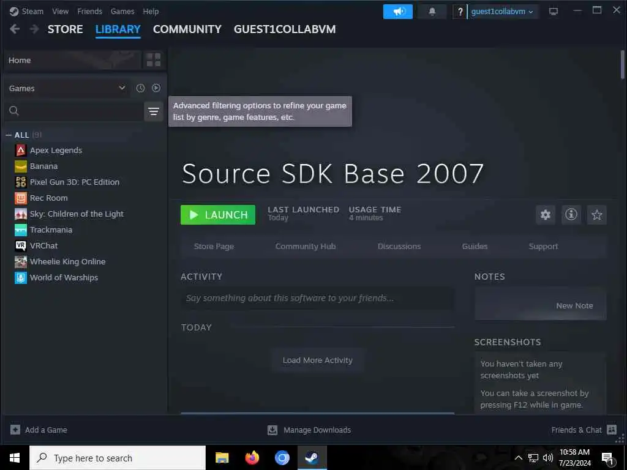Show hidden tray icons chevron

[518, 458]
